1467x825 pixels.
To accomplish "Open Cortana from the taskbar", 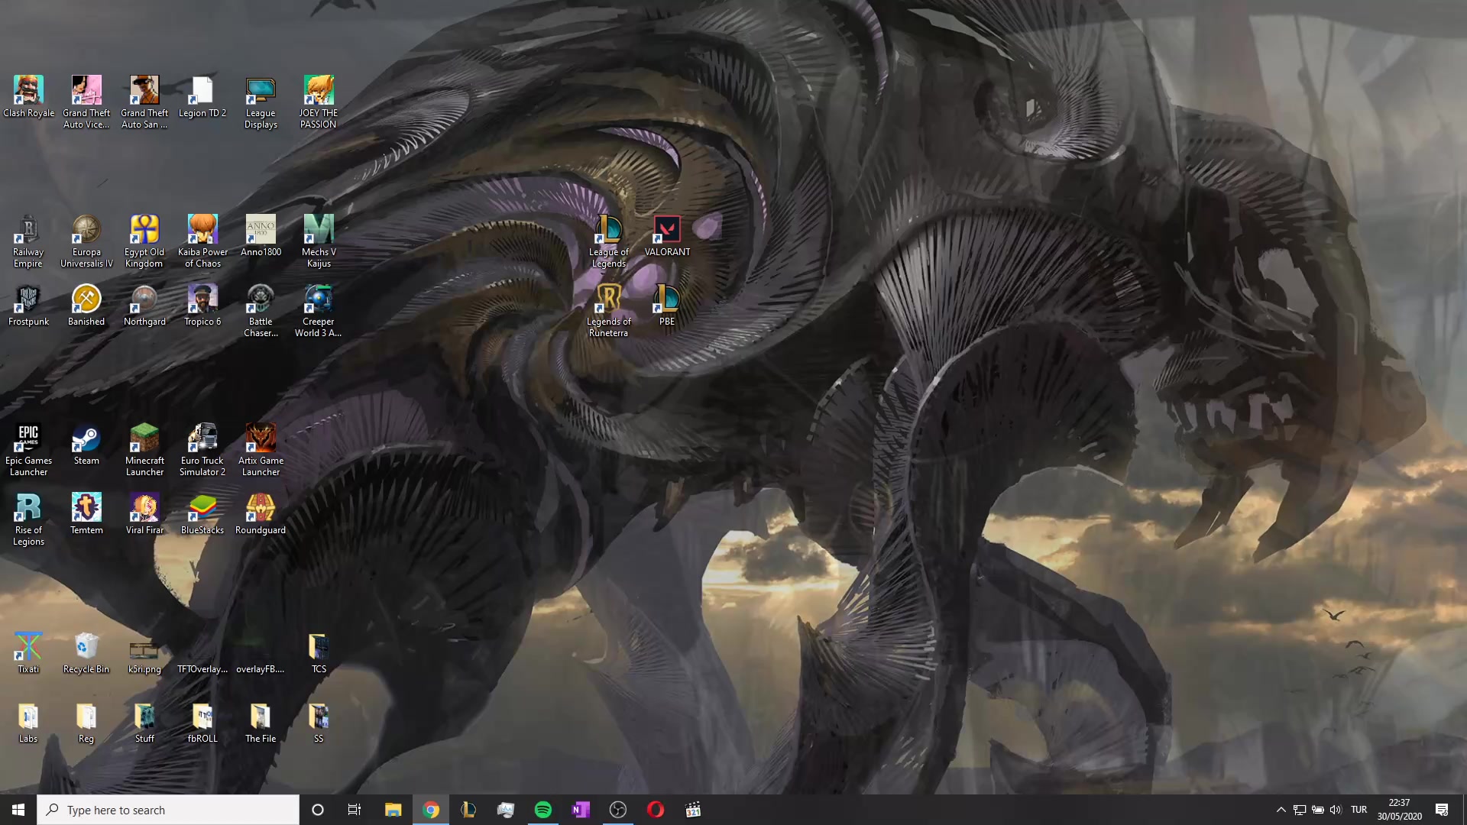I will (x=318, y=810).
